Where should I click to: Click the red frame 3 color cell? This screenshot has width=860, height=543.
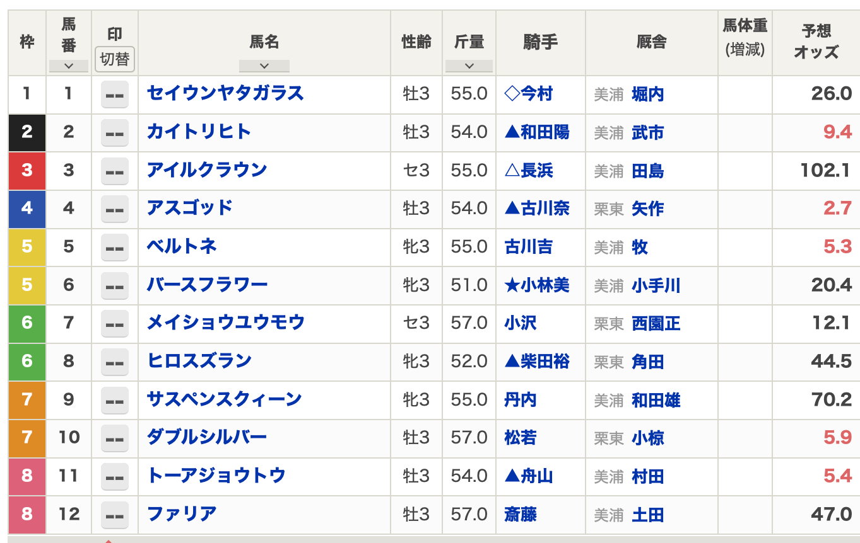click(27, 171)
